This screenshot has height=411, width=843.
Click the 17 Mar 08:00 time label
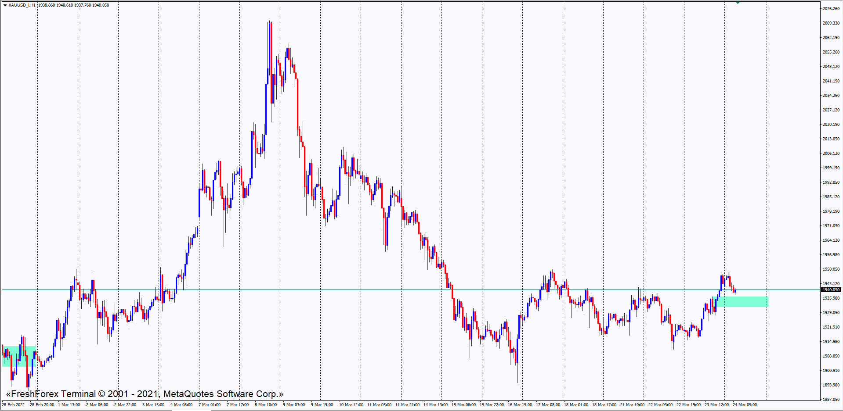pos(548,405)
